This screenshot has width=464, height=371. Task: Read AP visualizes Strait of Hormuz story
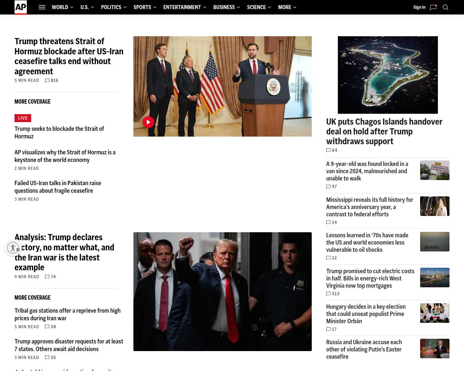[x=65, y=156]
